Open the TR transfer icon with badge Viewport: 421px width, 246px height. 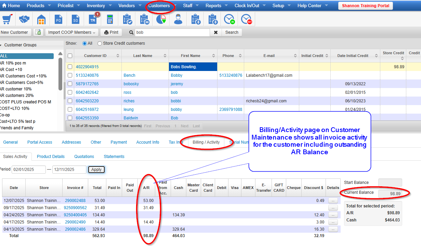click(x=93, y=19)
